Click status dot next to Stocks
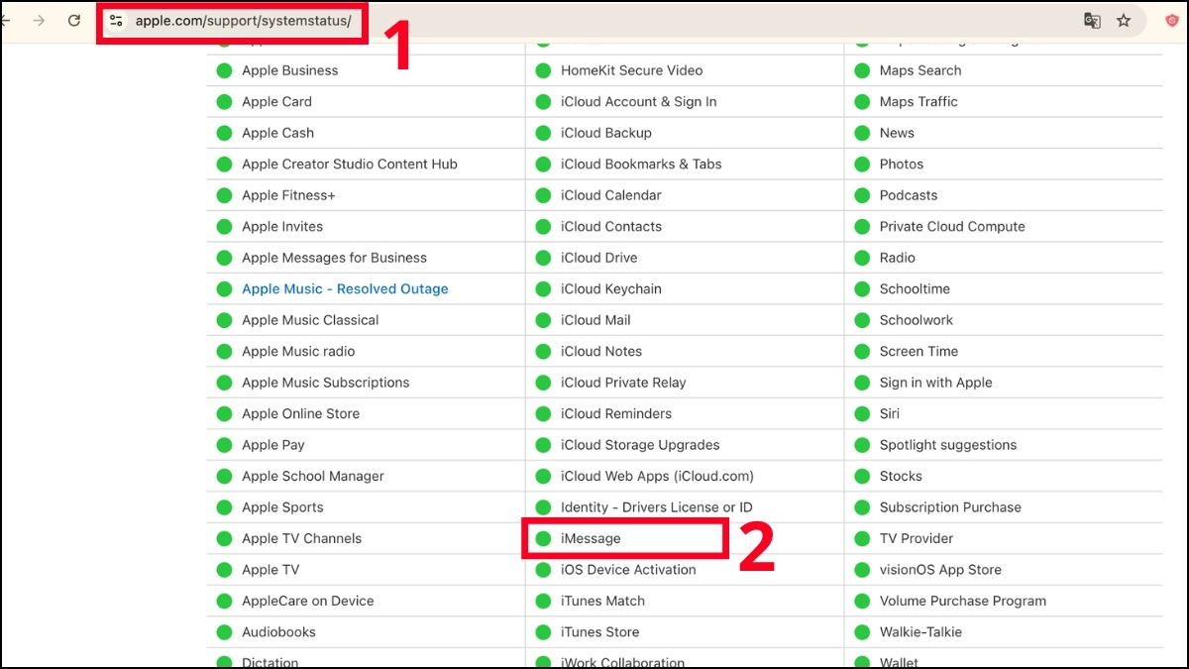This screenshot has width=1189, height=669. [x=862, y=477]
